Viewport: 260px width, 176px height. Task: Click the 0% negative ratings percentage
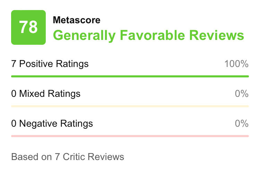click(242, 123)
